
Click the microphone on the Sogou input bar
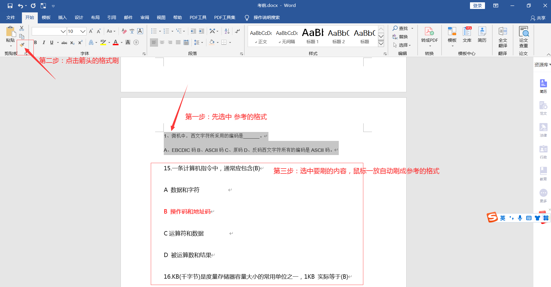520,218
